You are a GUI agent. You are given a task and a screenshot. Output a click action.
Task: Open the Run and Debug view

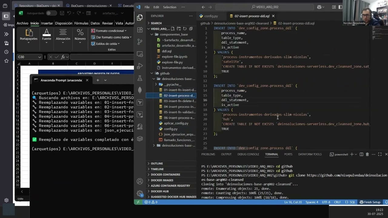[x=140, y=66]
